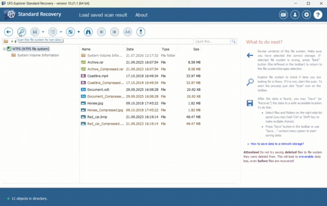Viewport: 327px width, 206px height.
Task: Select the Coastline.mp4 file
Action: click(141, 76)
